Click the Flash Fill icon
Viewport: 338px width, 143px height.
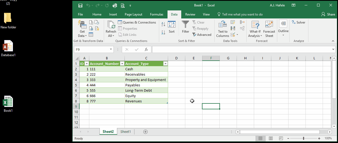[x=233, y=22]
